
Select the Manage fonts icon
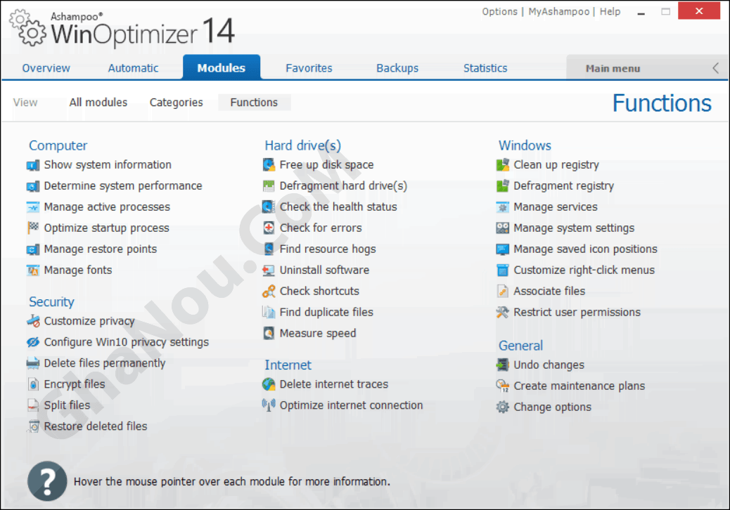(33, 270)
